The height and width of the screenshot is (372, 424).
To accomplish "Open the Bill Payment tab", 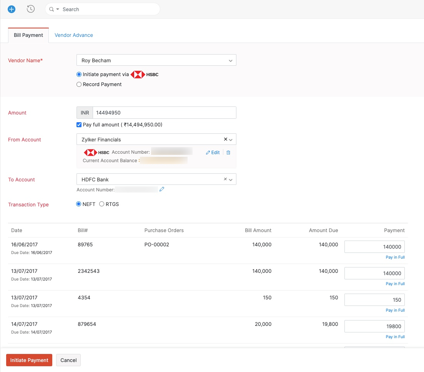I will point(28,35).
